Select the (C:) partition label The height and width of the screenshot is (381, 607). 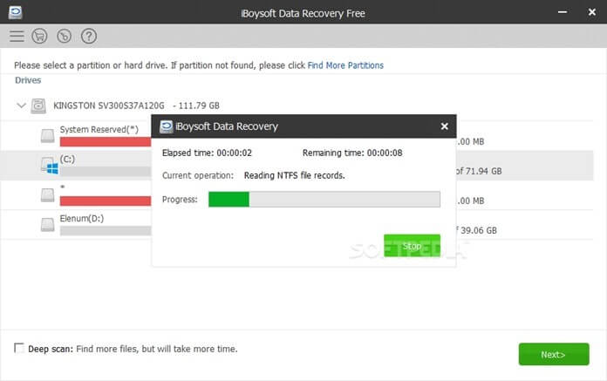click(x=67, y=159)
